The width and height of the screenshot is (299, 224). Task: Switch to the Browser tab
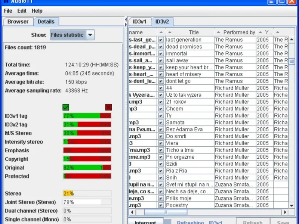point(18,22)
